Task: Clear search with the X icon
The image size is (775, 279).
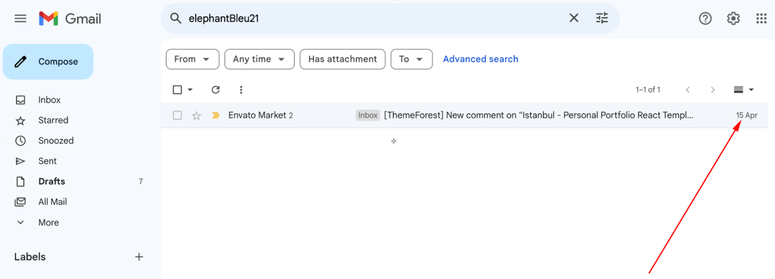Action: (x=574, y=18)
